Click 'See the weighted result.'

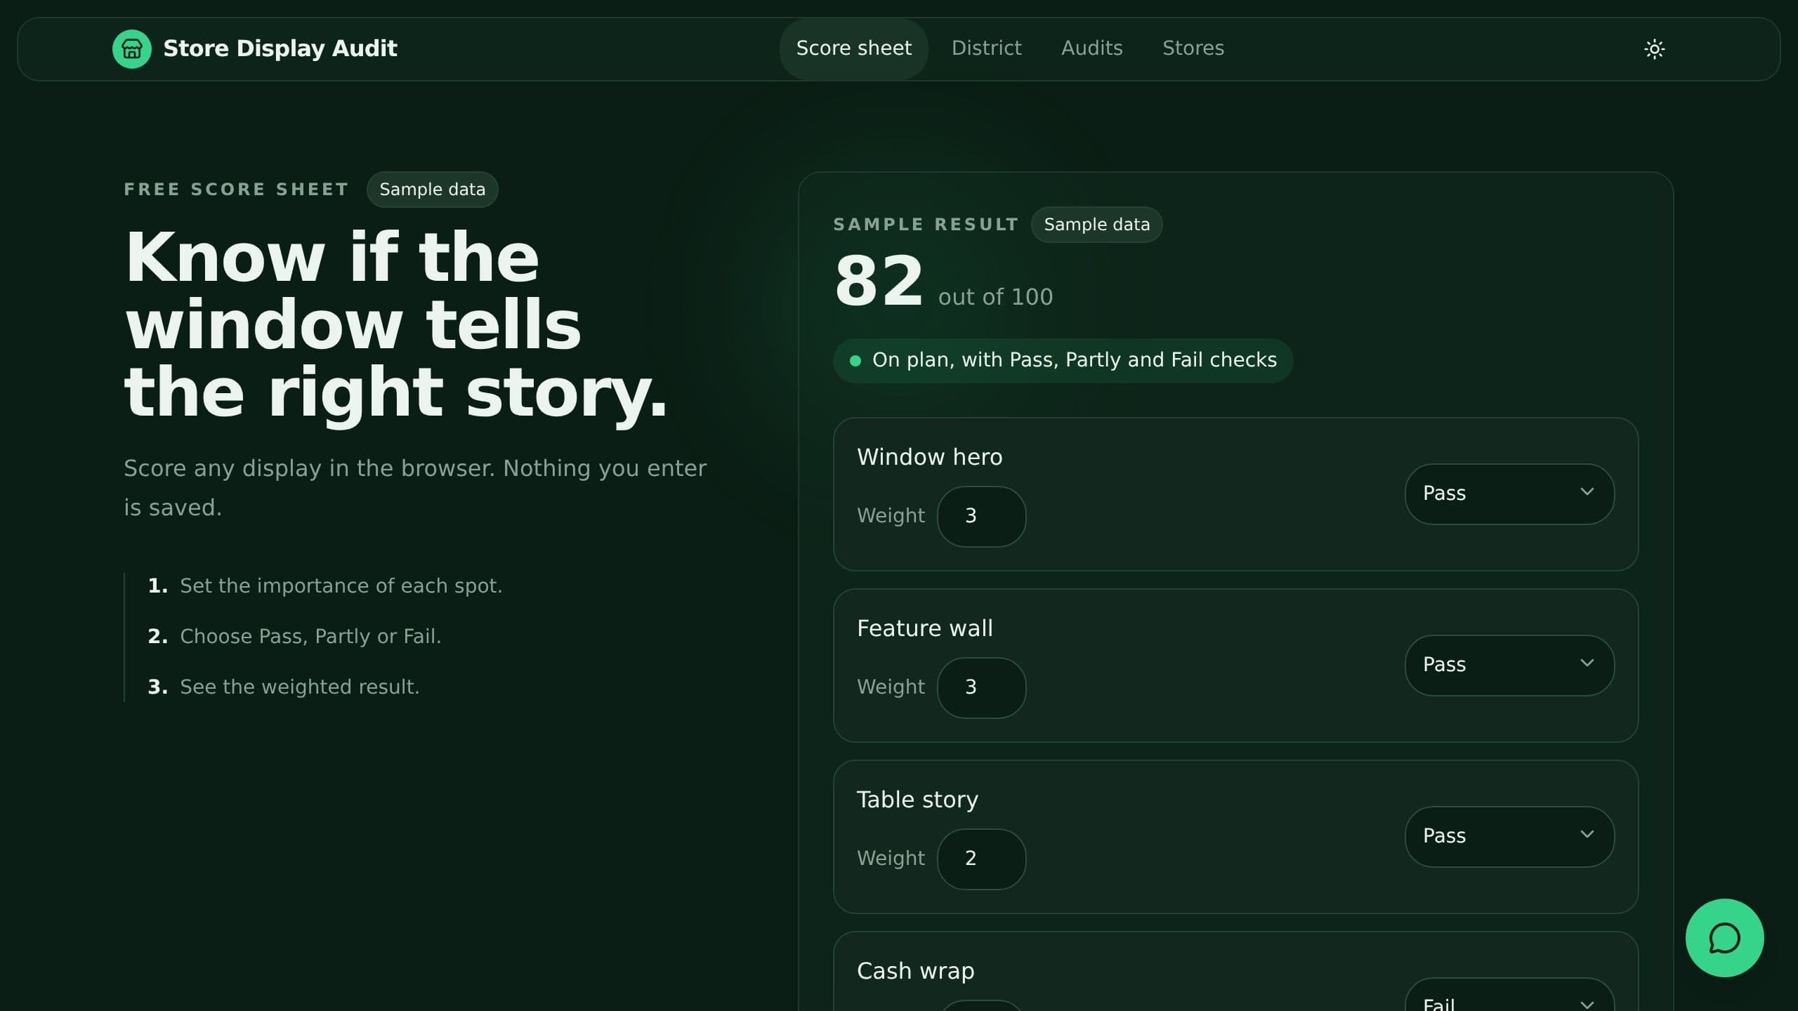tap(299, 687)
